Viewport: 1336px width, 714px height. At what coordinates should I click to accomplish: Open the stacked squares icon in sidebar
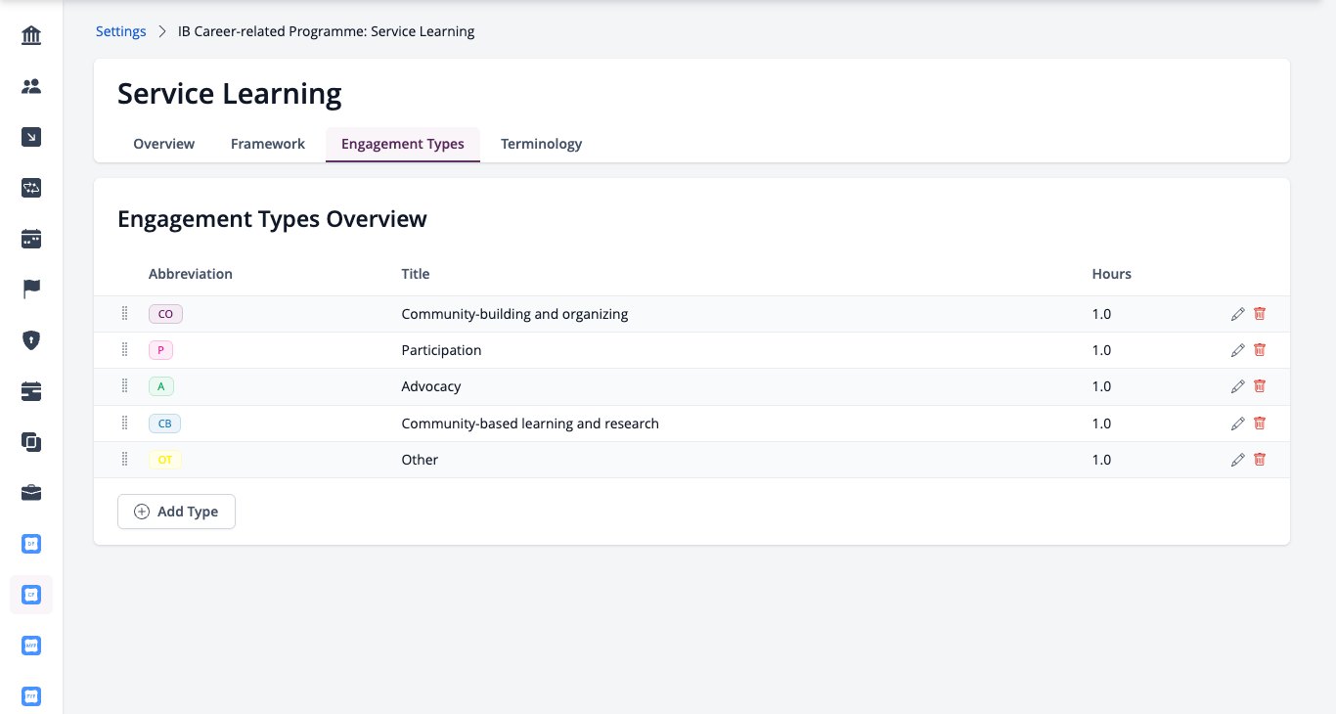point(31,442)
